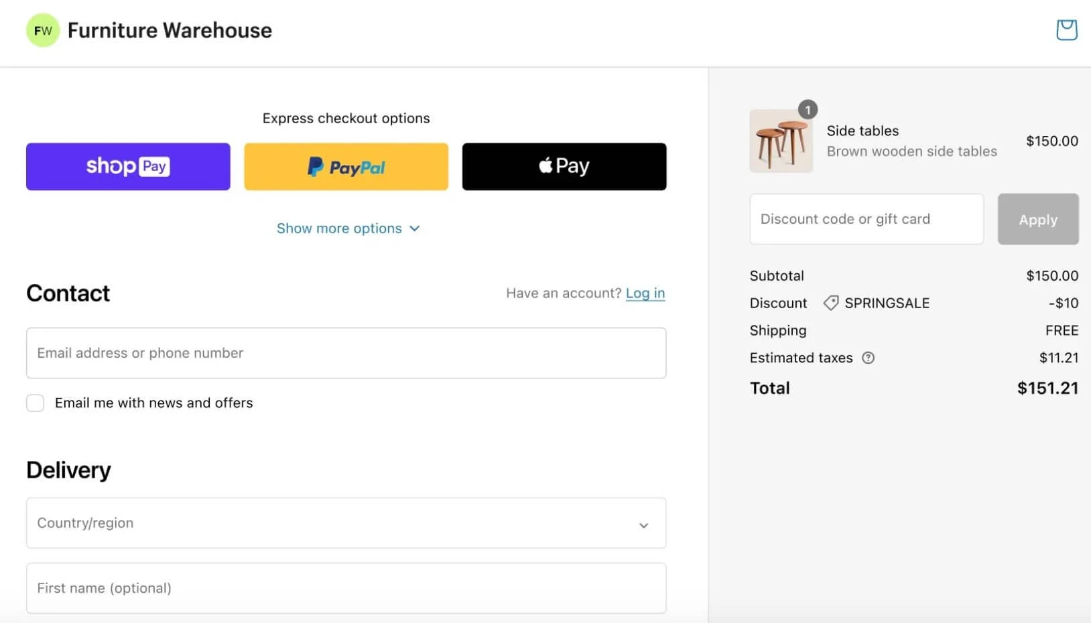The height and width of the screenshot is (623, 1091).
Task: Click the estimated taxes help icon
Action: click(868, 358)
